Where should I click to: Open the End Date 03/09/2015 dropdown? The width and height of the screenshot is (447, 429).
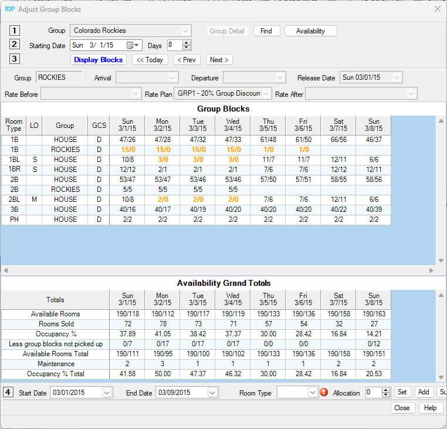click(x=212, y=393)
